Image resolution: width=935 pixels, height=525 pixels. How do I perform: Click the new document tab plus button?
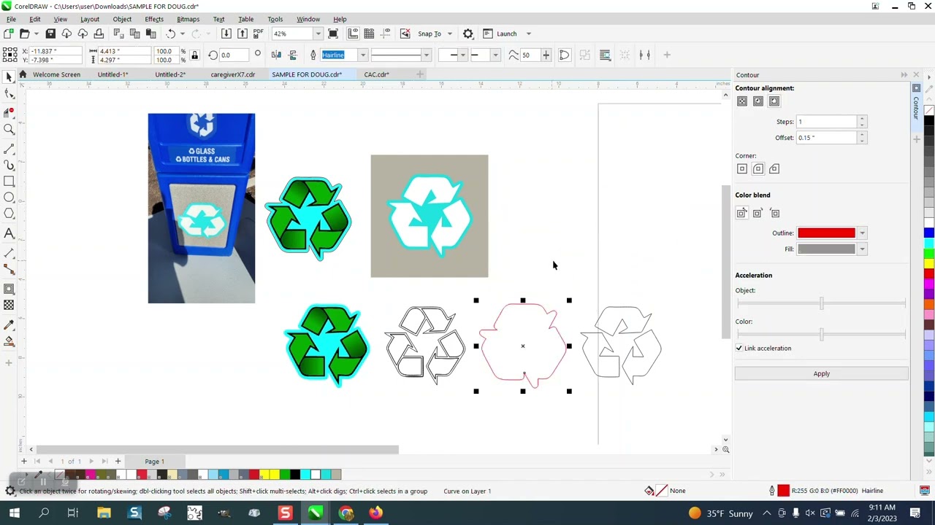(x=420, y=74)
